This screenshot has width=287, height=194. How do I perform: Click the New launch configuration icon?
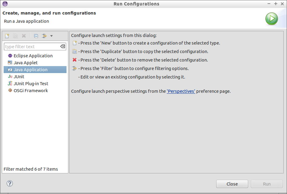point(7,36)
